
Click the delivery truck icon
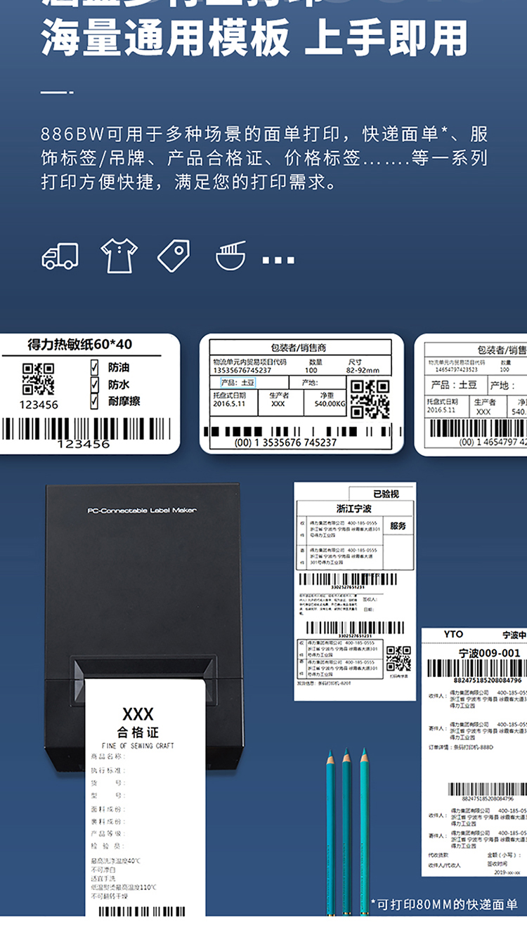point(60,256)
